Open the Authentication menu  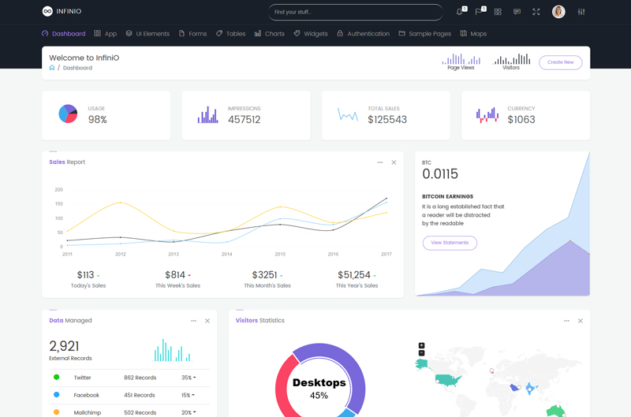coord(363,34)
